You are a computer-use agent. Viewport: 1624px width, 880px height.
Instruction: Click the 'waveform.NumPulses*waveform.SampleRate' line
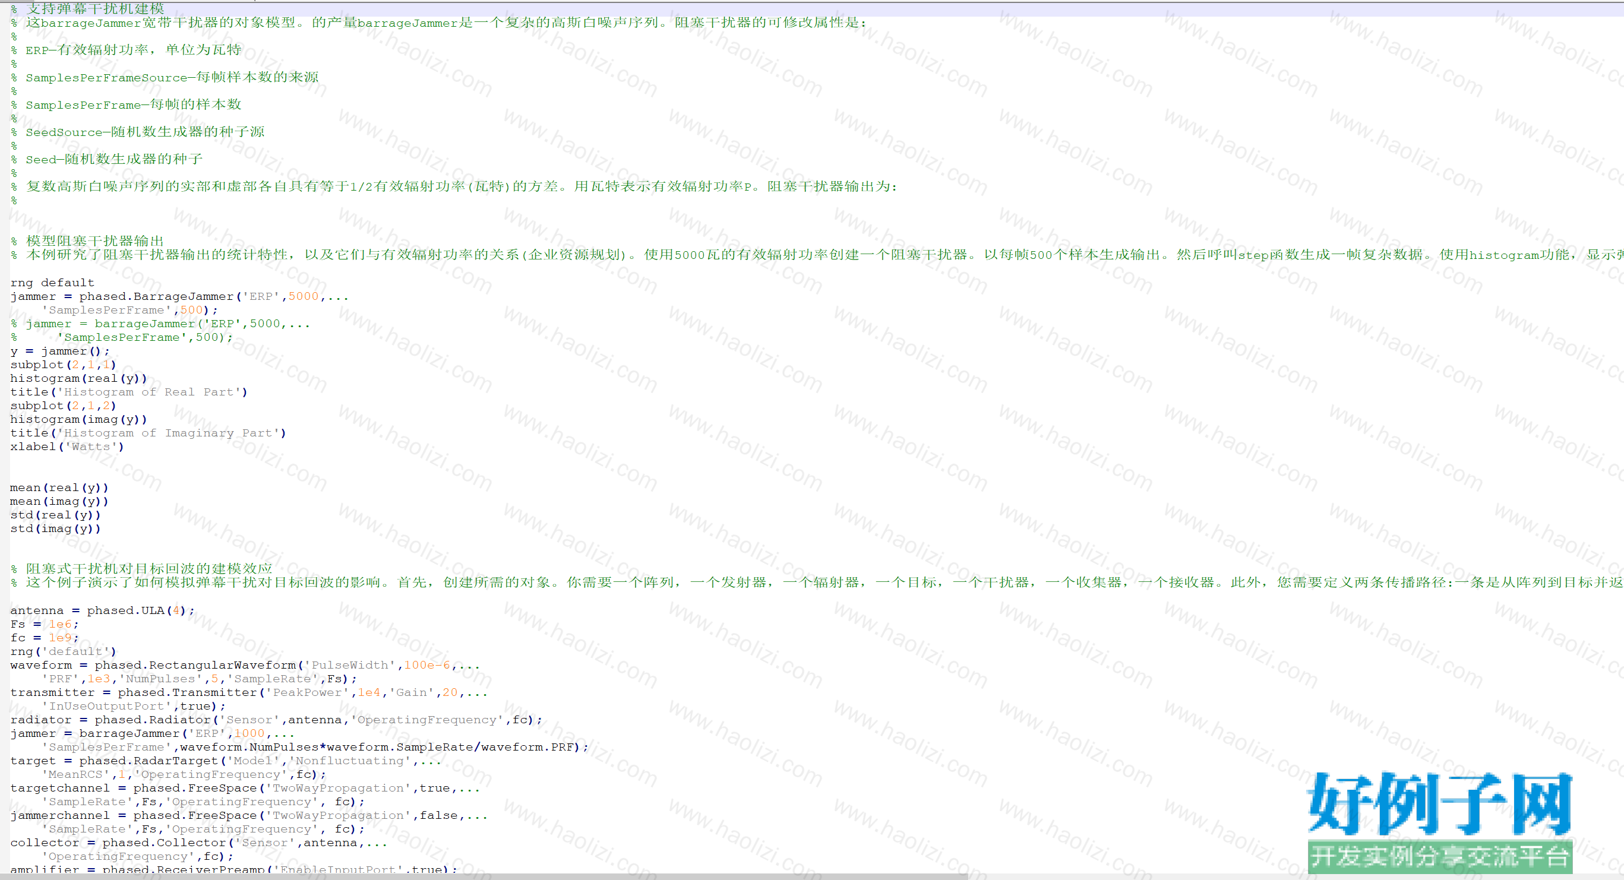[x=315, y=747]
